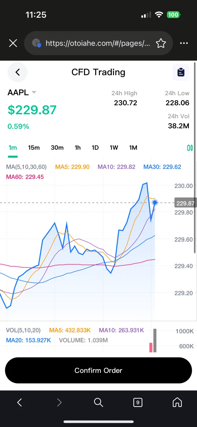This screenshot has width=197, height=427.
Task: Close the in-app browser with X
Action: click(x=13, y=43)
